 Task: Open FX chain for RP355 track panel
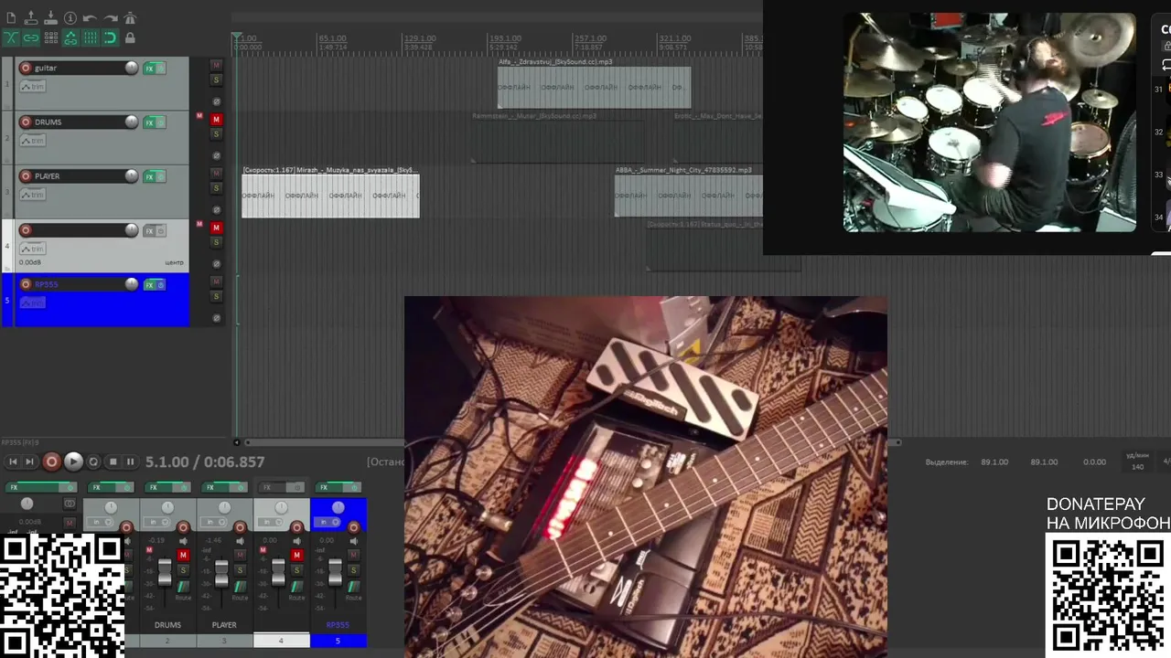click(149, 284)
